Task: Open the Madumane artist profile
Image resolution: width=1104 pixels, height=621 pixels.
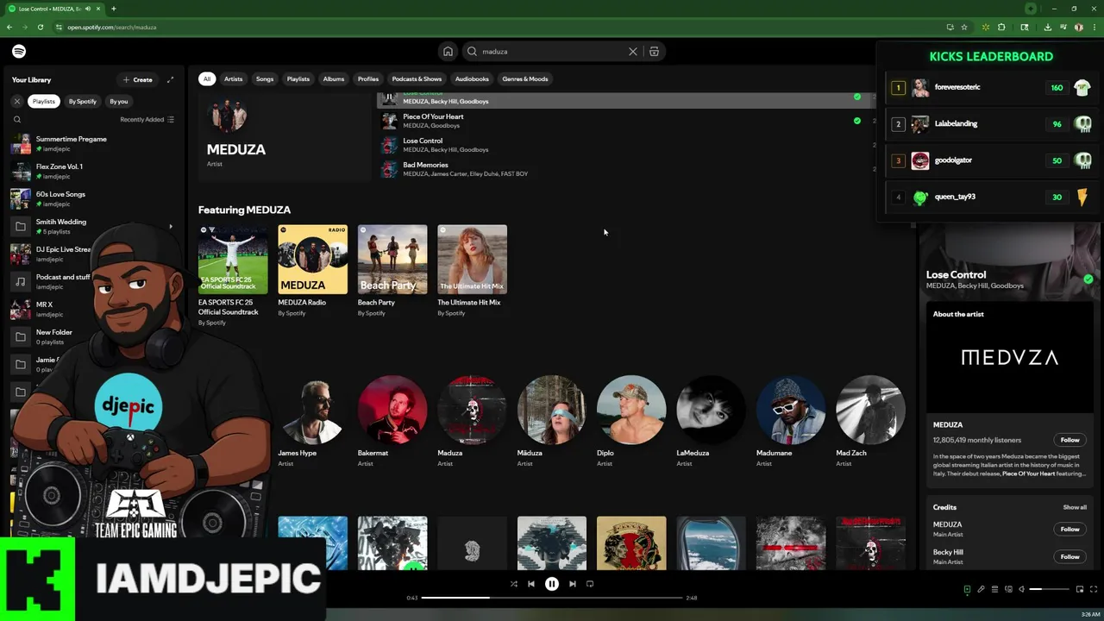Action: [x=791, y=421]
